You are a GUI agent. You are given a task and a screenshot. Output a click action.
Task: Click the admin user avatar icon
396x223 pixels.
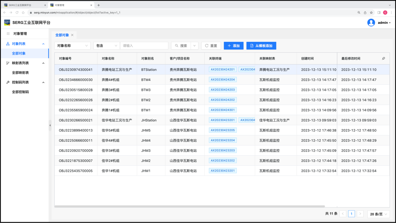(371, 23)
